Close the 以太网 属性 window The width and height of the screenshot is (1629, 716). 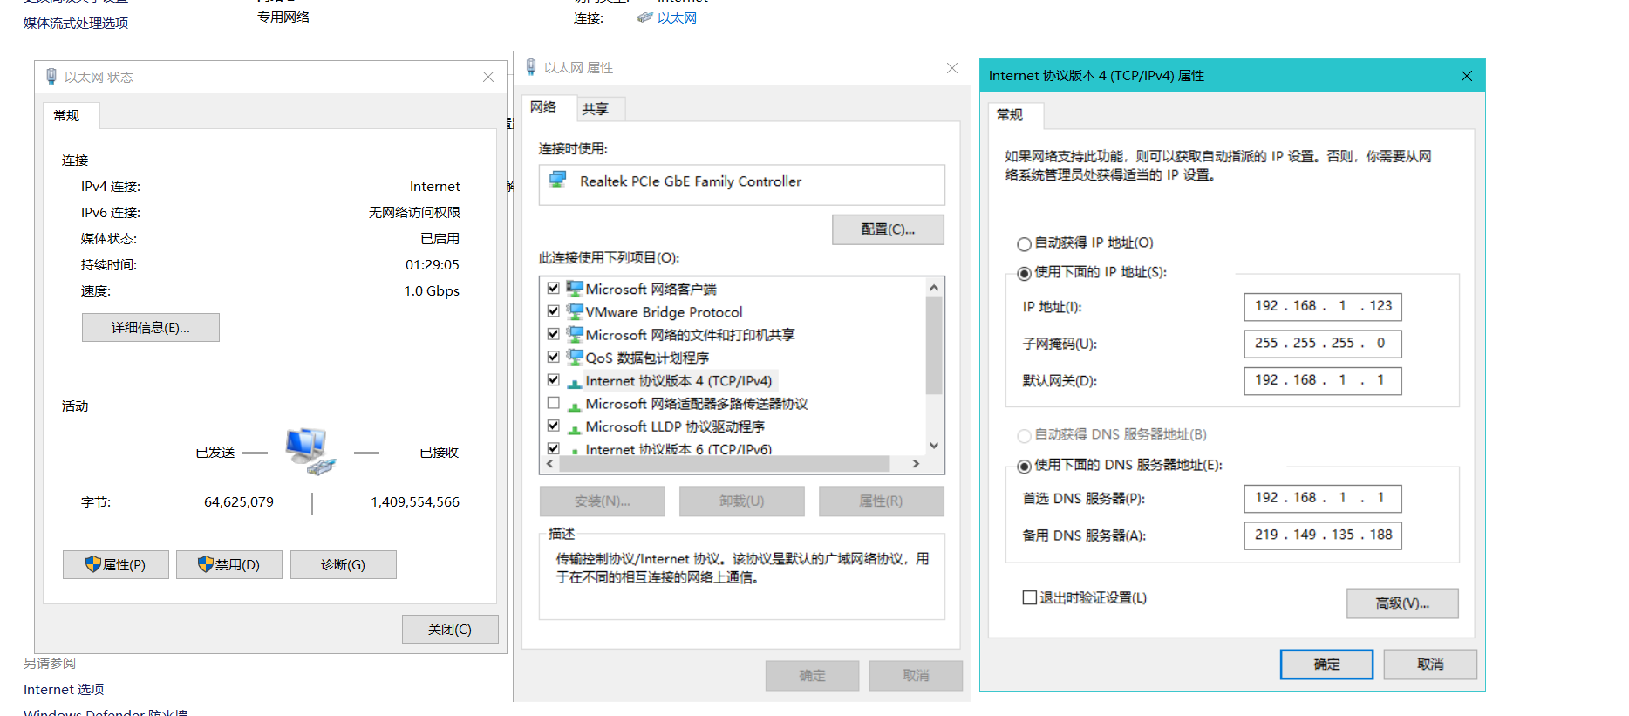point(952,68)
